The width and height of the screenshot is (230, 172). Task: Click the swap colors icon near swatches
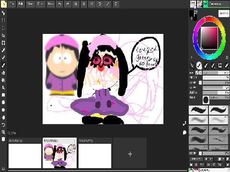196,11
